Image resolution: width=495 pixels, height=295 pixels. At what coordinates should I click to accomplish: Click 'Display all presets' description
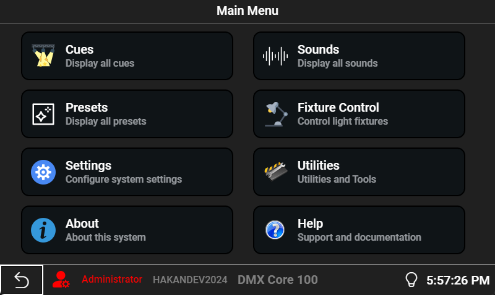pyautogui.click(x=106, y=122)
